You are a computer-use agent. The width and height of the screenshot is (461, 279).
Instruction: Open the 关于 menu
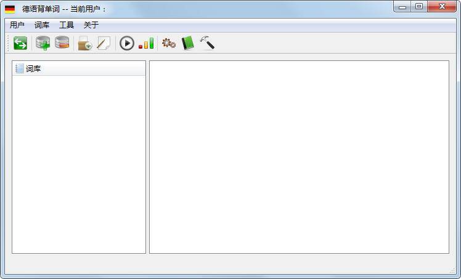coord(91,25)
